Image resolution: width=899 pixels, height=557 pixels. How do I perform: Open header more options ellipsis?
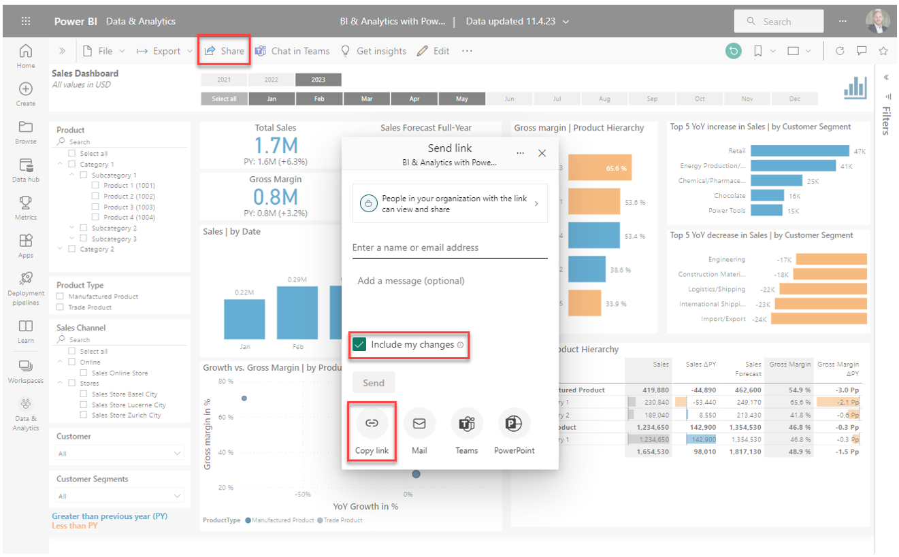[x=843, y=21]
